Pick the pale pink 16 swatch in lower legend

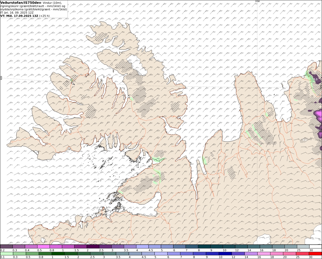264,253
